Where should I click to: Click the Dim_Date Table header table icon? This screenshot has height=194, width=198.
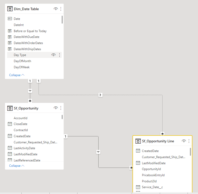click(10, 9)
